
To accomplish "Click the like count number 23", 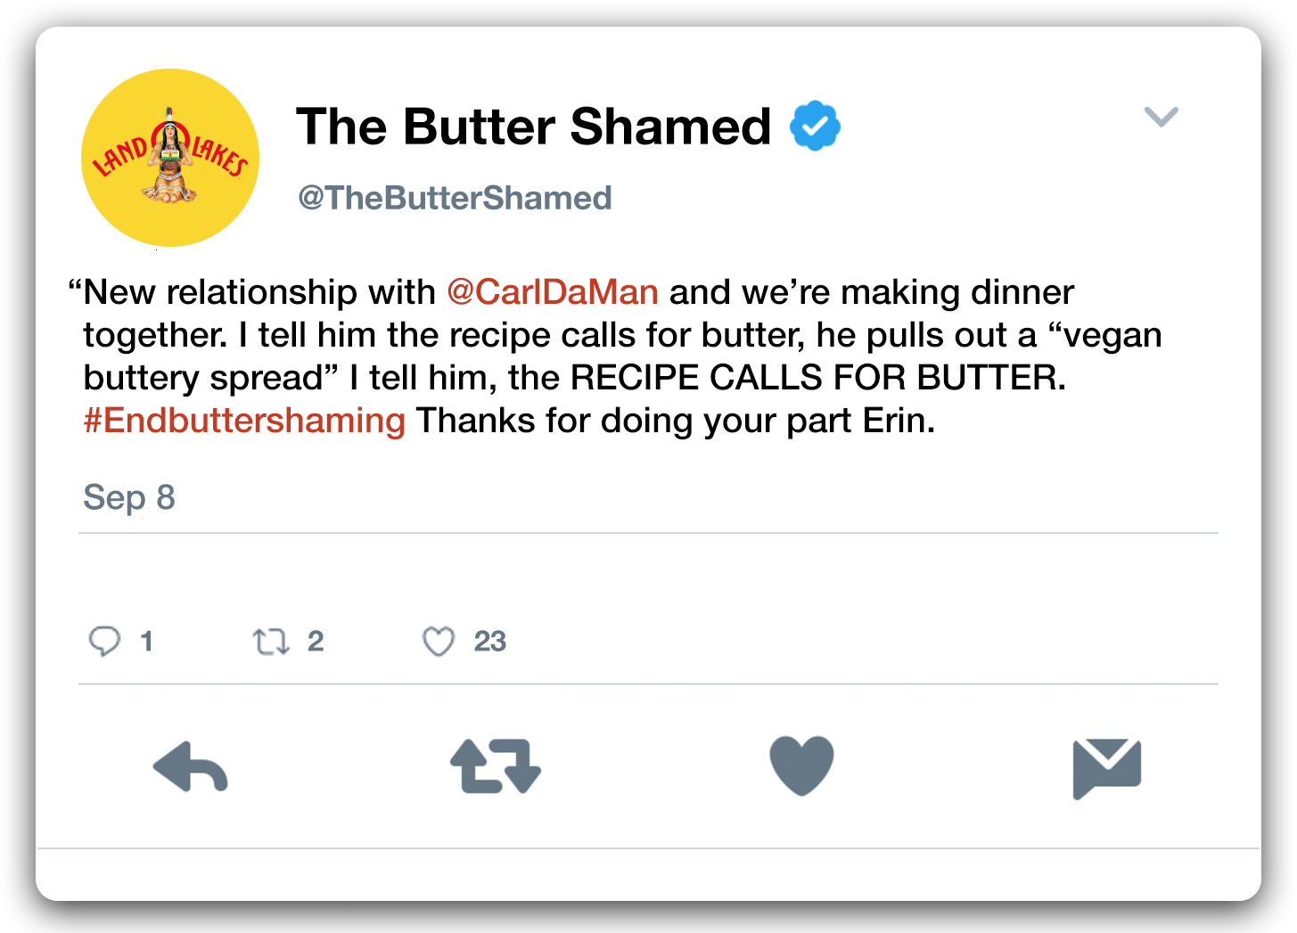I will pyautogui.click(x=490, y=641).
